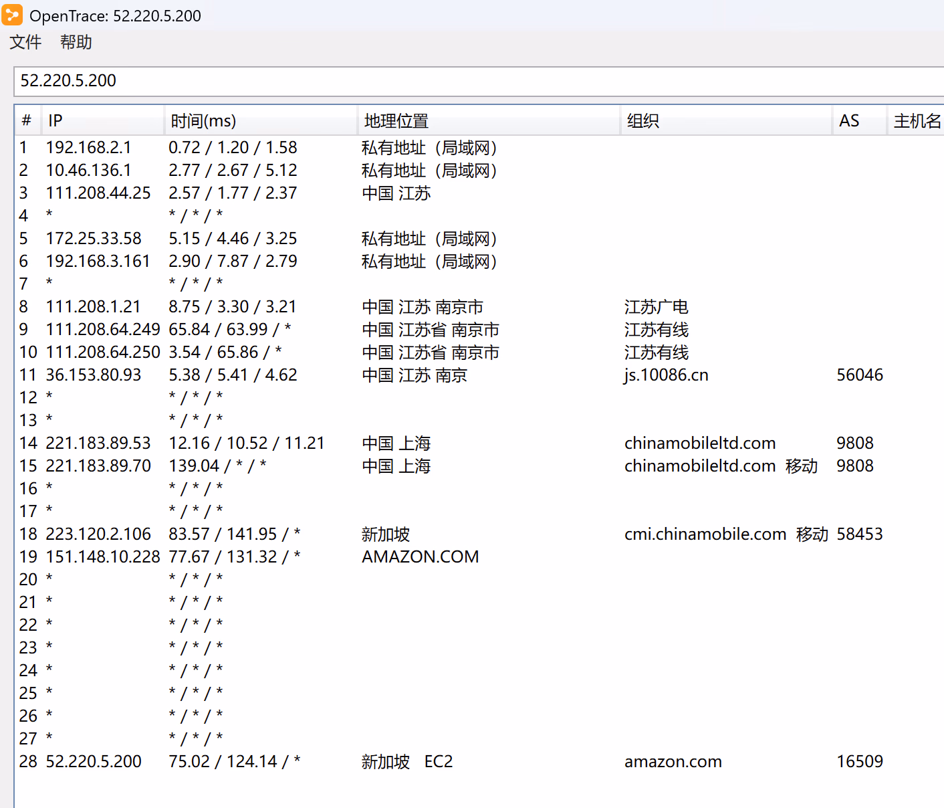
Task: Click the target address field containing 52.220.5.200
Action: point(468,81)
